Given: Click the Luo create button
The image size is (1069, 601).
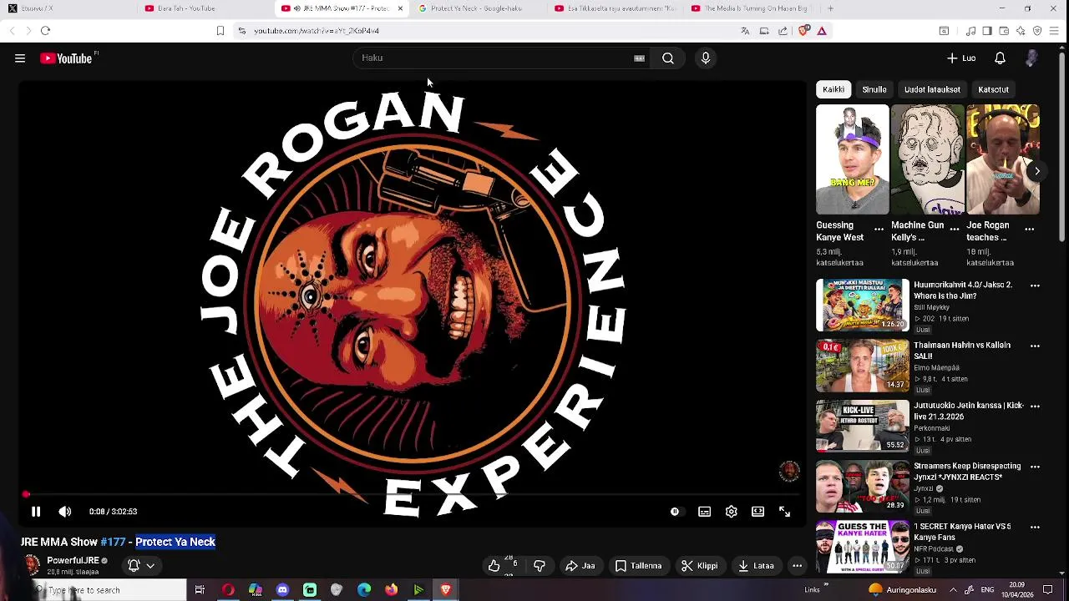Looking at the screenshot, I should pyautogui.click(x=961, y=58).
